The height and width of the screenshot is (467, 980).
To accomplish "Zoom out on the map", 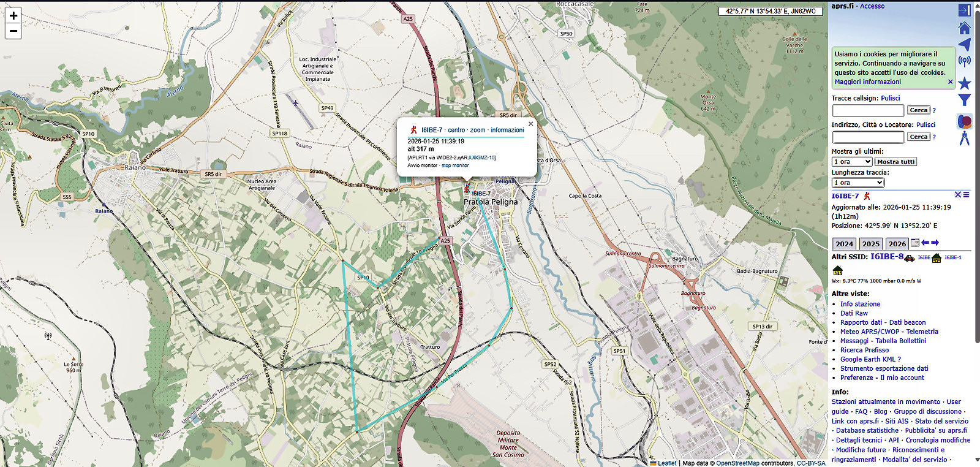I will coord(13,31).
